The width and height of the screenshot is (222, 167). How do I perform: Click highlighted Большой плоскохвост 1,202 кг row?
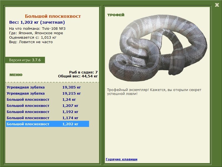47,124
